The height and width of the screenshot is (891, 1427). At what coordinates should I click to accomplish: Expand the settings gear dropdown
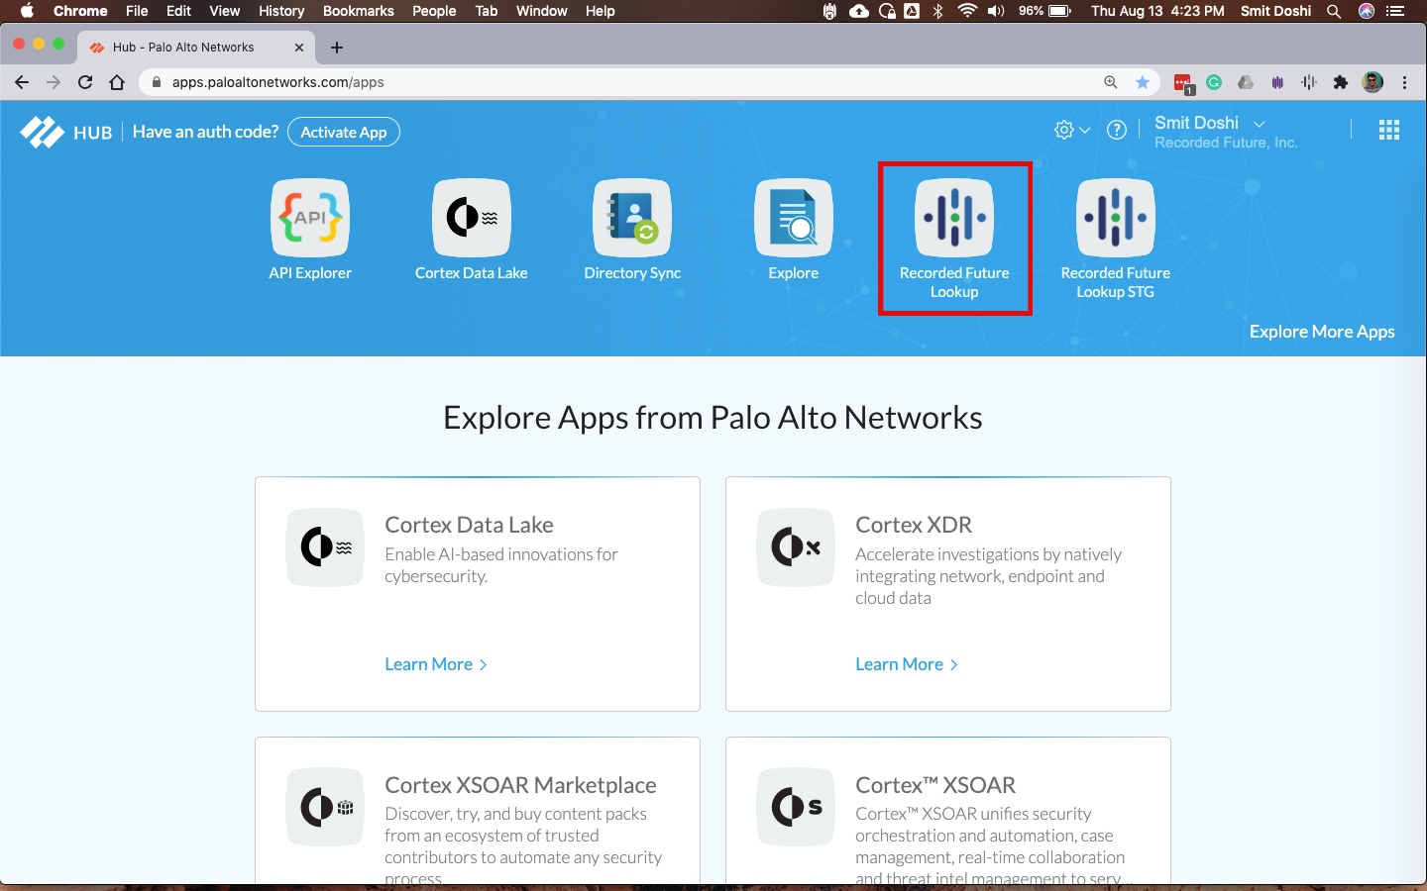point(1071,131)
